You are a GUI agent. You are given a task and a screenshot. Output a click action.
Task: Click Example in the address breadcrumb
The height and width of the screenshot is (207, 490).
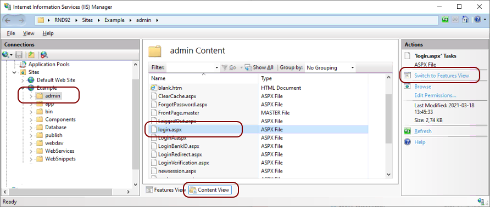(114, 20)
